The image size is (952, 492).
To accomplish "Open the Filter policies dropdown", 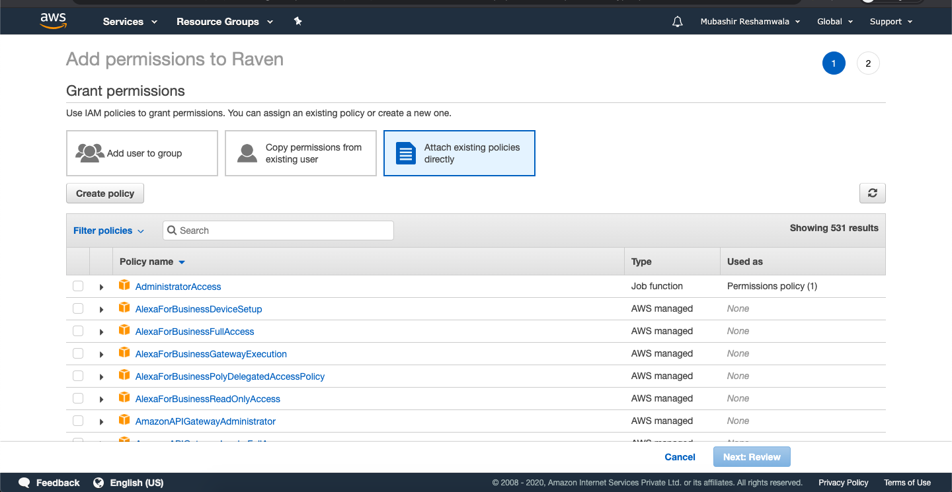I will 108,230.
